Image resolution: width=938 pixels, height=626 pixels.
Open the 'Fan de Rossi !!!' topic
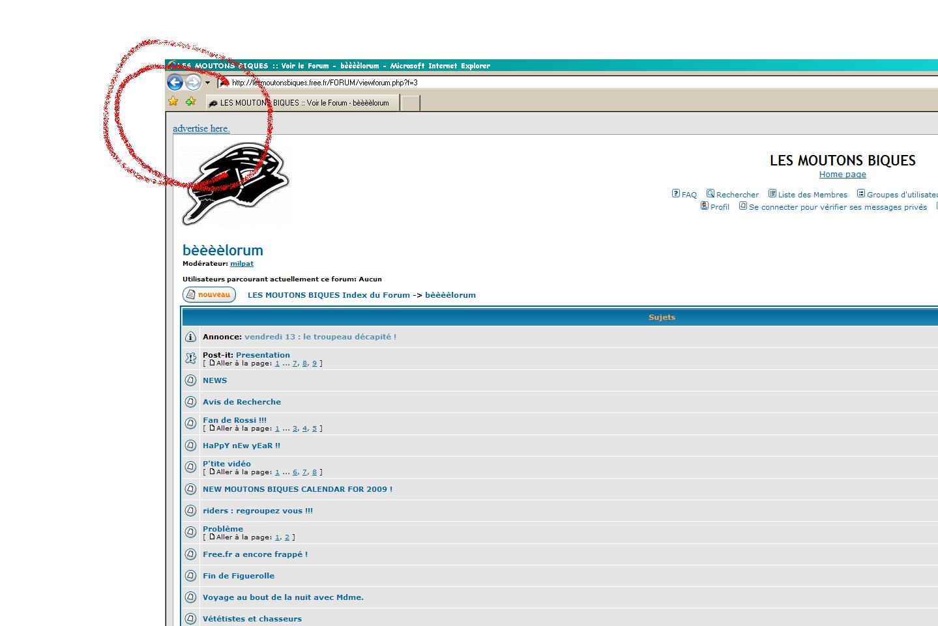pyautogui.click(x=235, y=420)
